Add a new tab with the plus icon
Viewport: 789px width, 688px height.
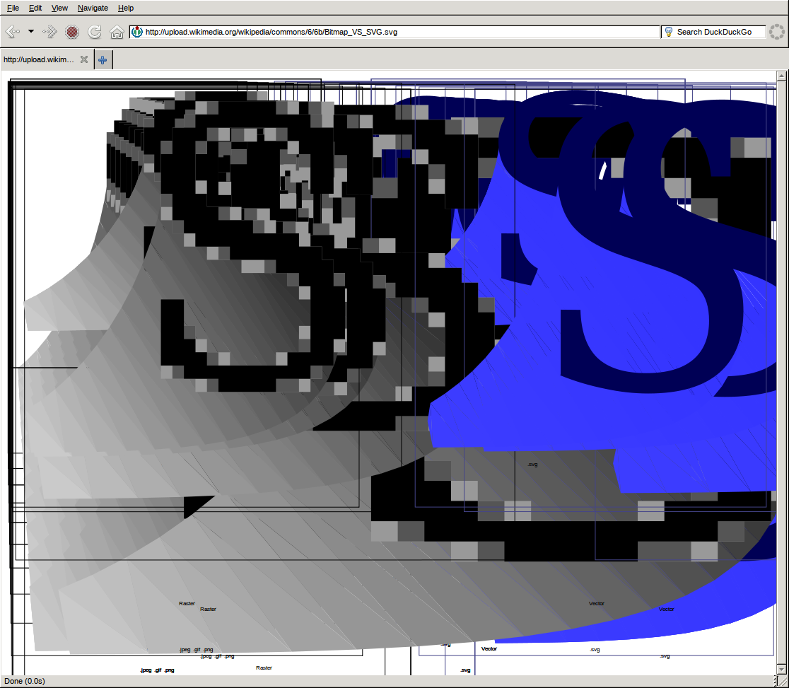[103, 60]
